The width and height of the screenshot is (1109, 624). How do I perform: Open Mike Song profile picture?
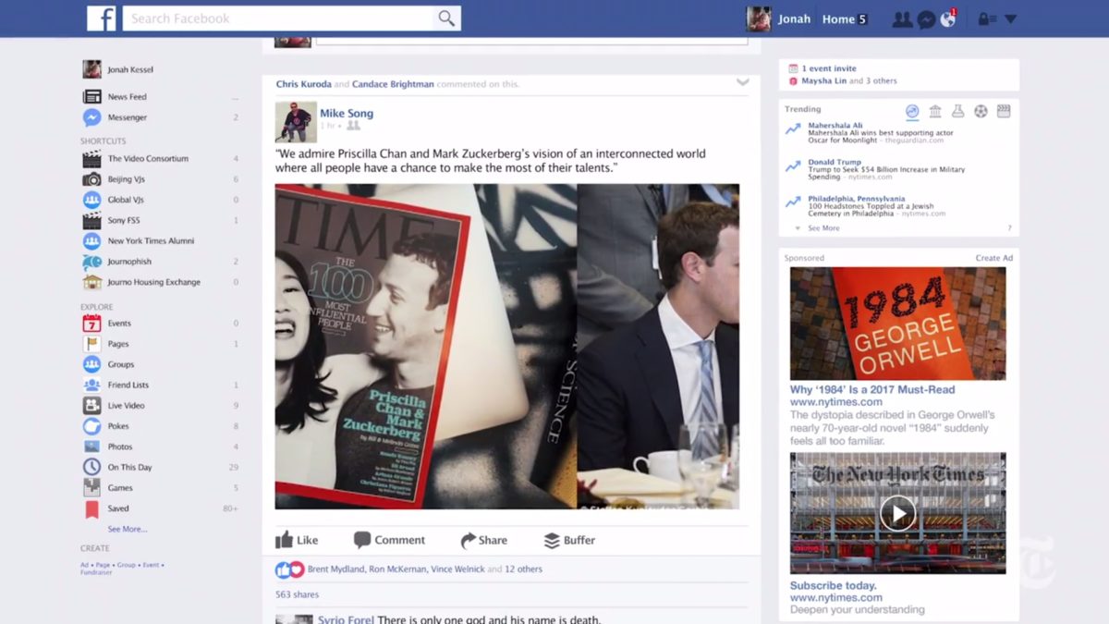296,121
